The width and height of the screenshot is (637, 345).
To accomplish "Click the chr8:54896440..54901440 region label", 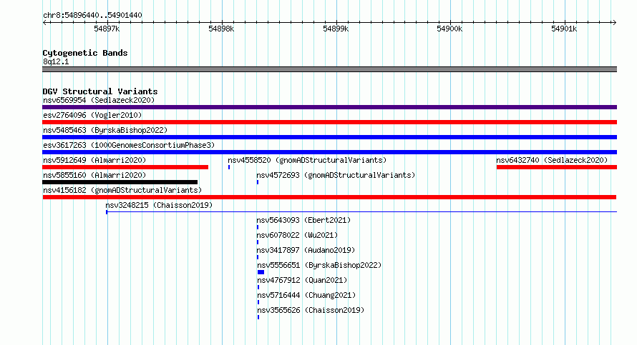I will coord(92,15).
